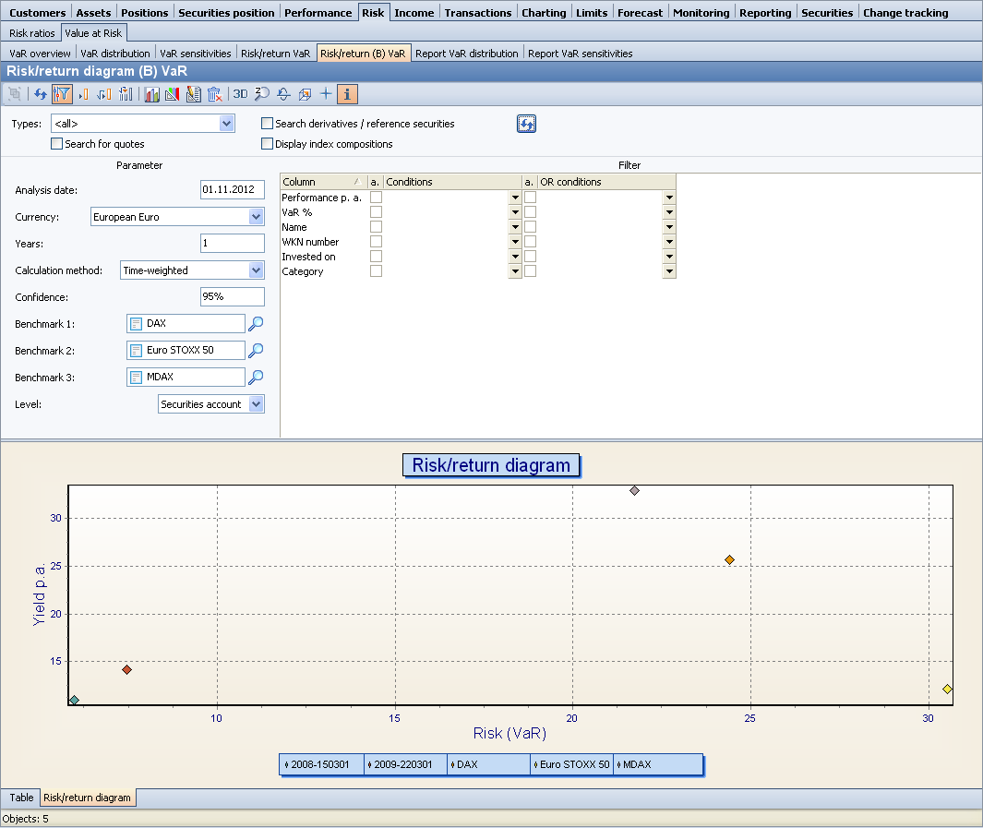Open the VaR distribution sub-tab

[114, 54]
